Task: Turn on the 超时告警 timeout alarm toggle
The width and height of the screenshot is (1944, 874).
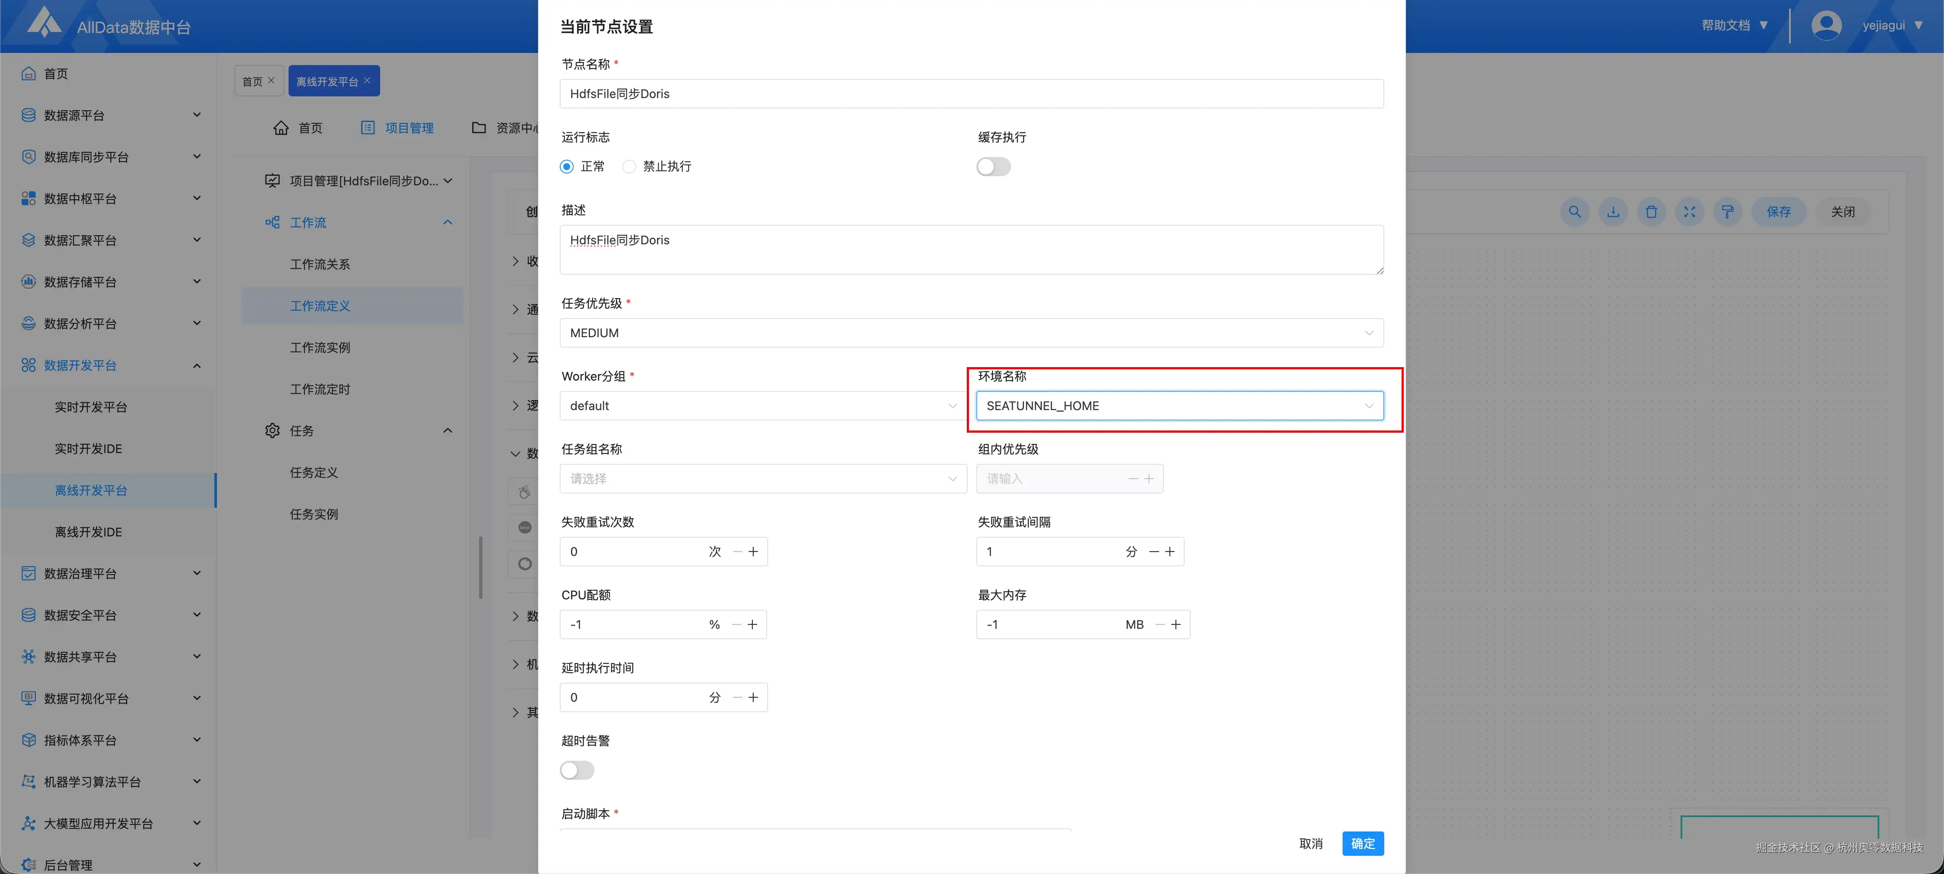Action: [577, 770]
